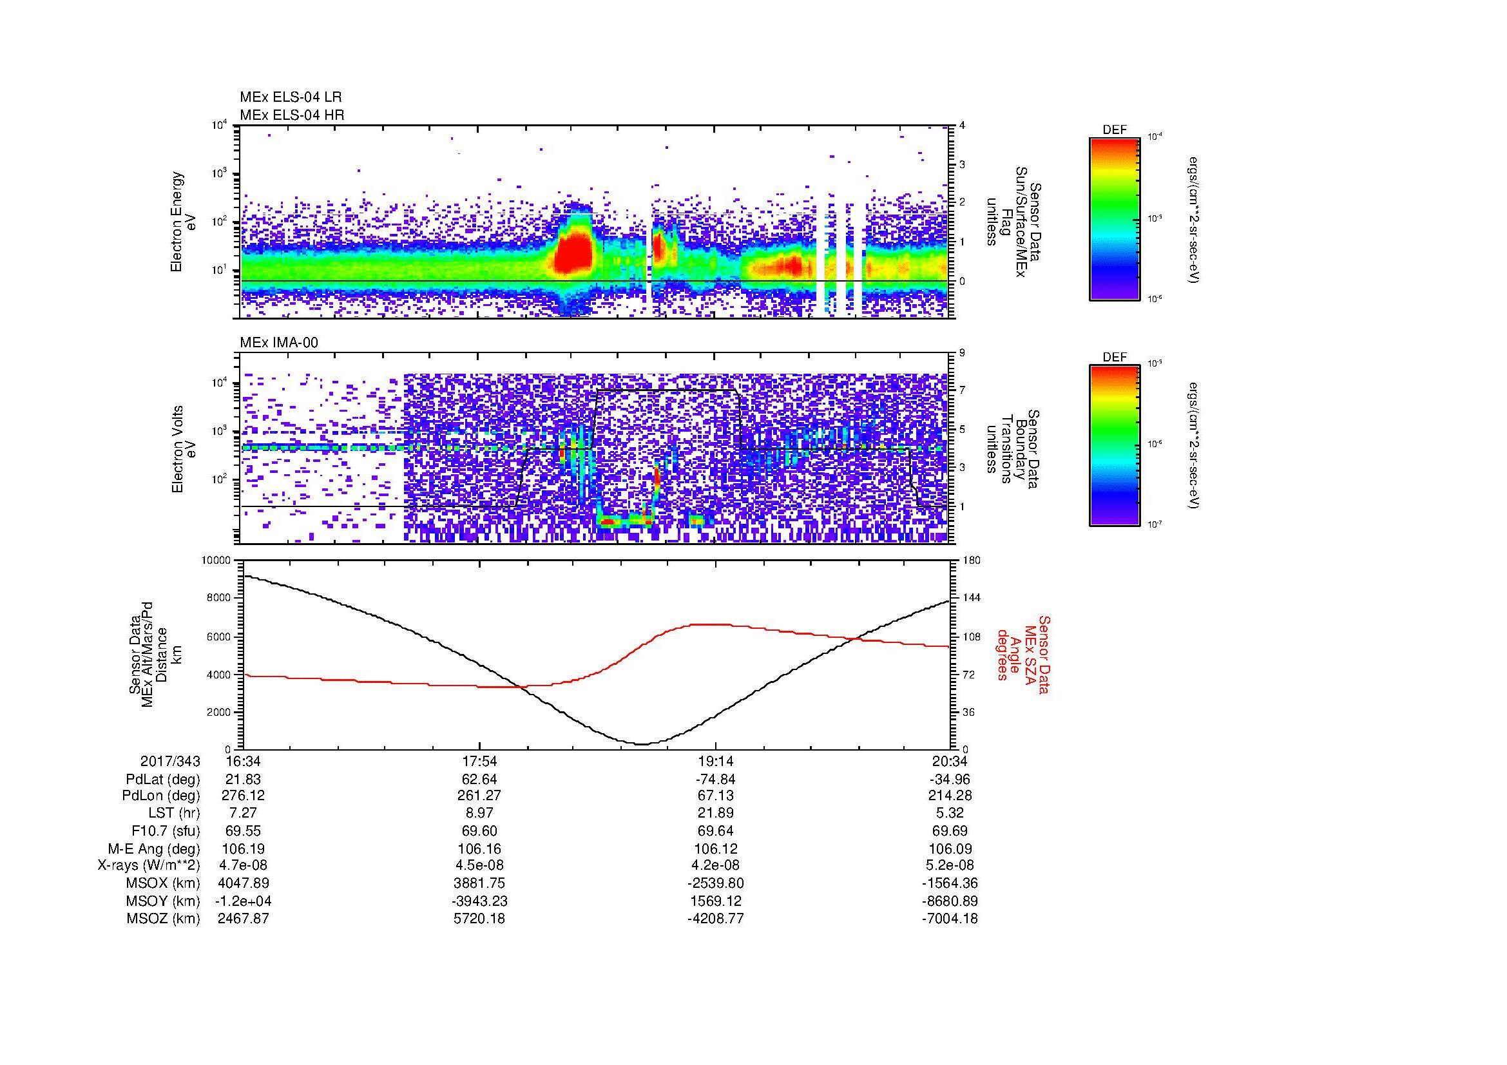1507x1065 pixels.
Task: Click the 'X-rays (W/m**2)' row label
Action: click(149, 865)
